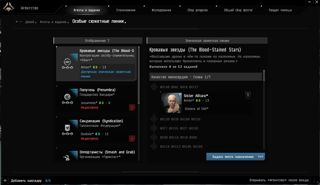Toggle open Agency after login checkbox
The height and width of the screenshot is (185, 320).
[312, 180]
